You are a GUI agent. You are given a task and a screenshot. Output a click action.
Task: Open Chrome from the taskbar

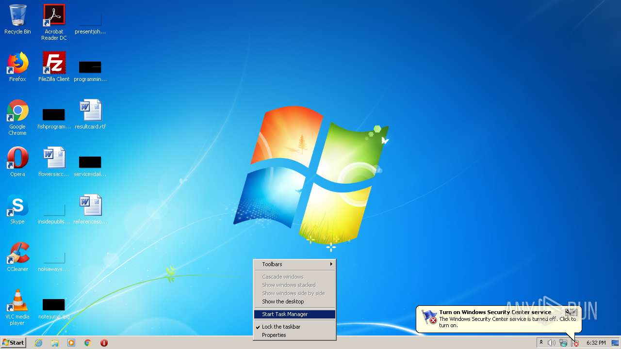click(88, 343)
